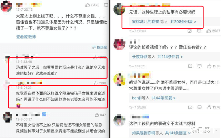Expand 共208条回复 replies
The width and height of the screenshot is (221, 138).
[183, 22]
